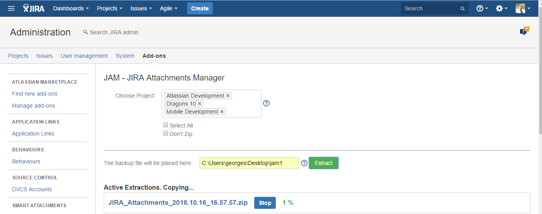This screenshot has height=214, width=542.
Task: Expand the Dashboards dropdown menu
Action: coord(71,8)
